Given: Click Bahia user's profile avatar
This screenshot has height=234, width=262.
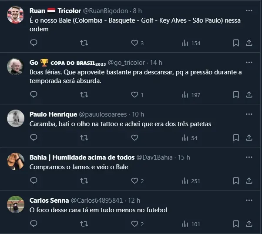Looking at the screenshot, I should click(x=16, y=162).
